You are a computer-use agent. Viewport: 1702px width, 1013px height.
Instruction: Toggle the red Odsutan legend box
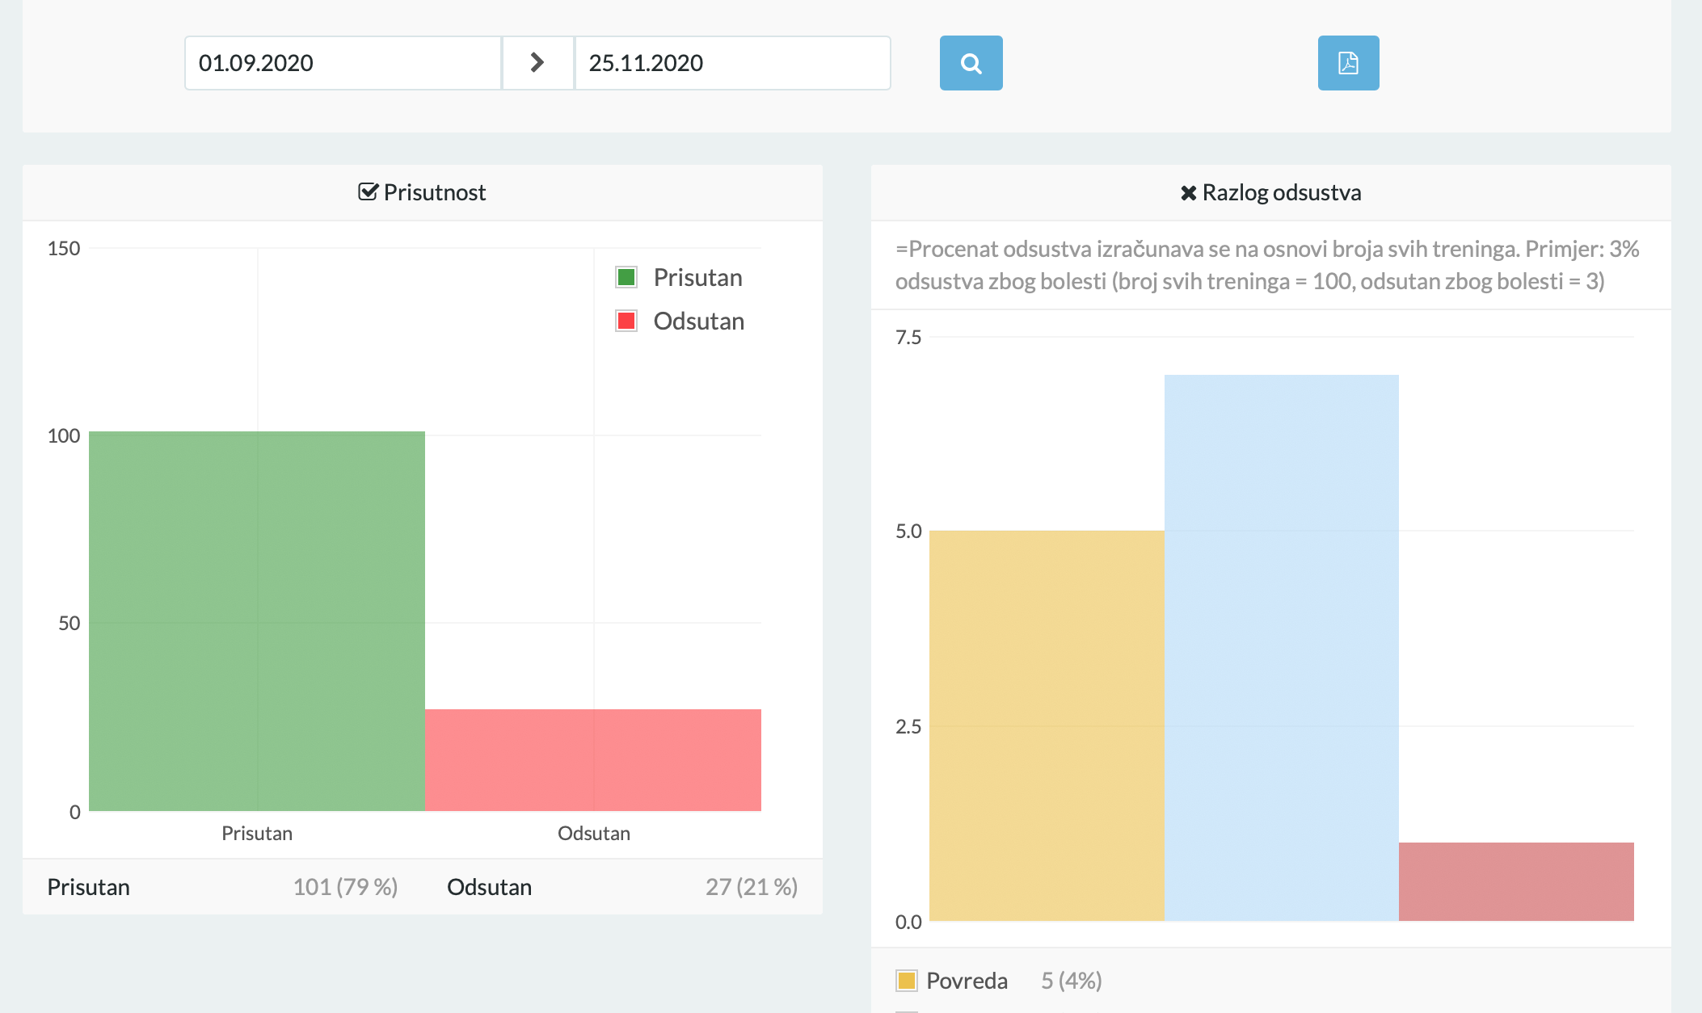(x=626, y=322)
